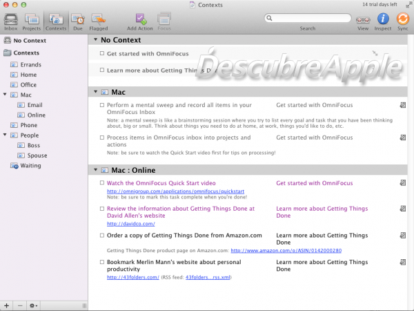Check off Order a copy from Amazon.com

[x=102, y=236]
